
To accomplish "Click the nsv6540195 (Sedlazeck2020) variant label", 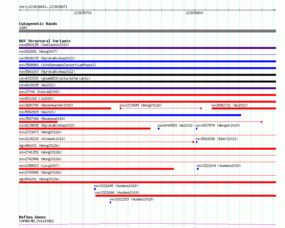I will (x=44, y=45).
